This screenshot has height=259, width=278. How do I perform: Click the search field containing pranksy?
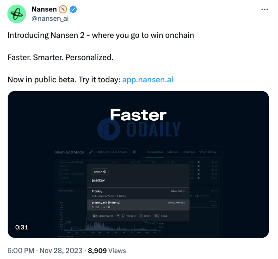138,179
